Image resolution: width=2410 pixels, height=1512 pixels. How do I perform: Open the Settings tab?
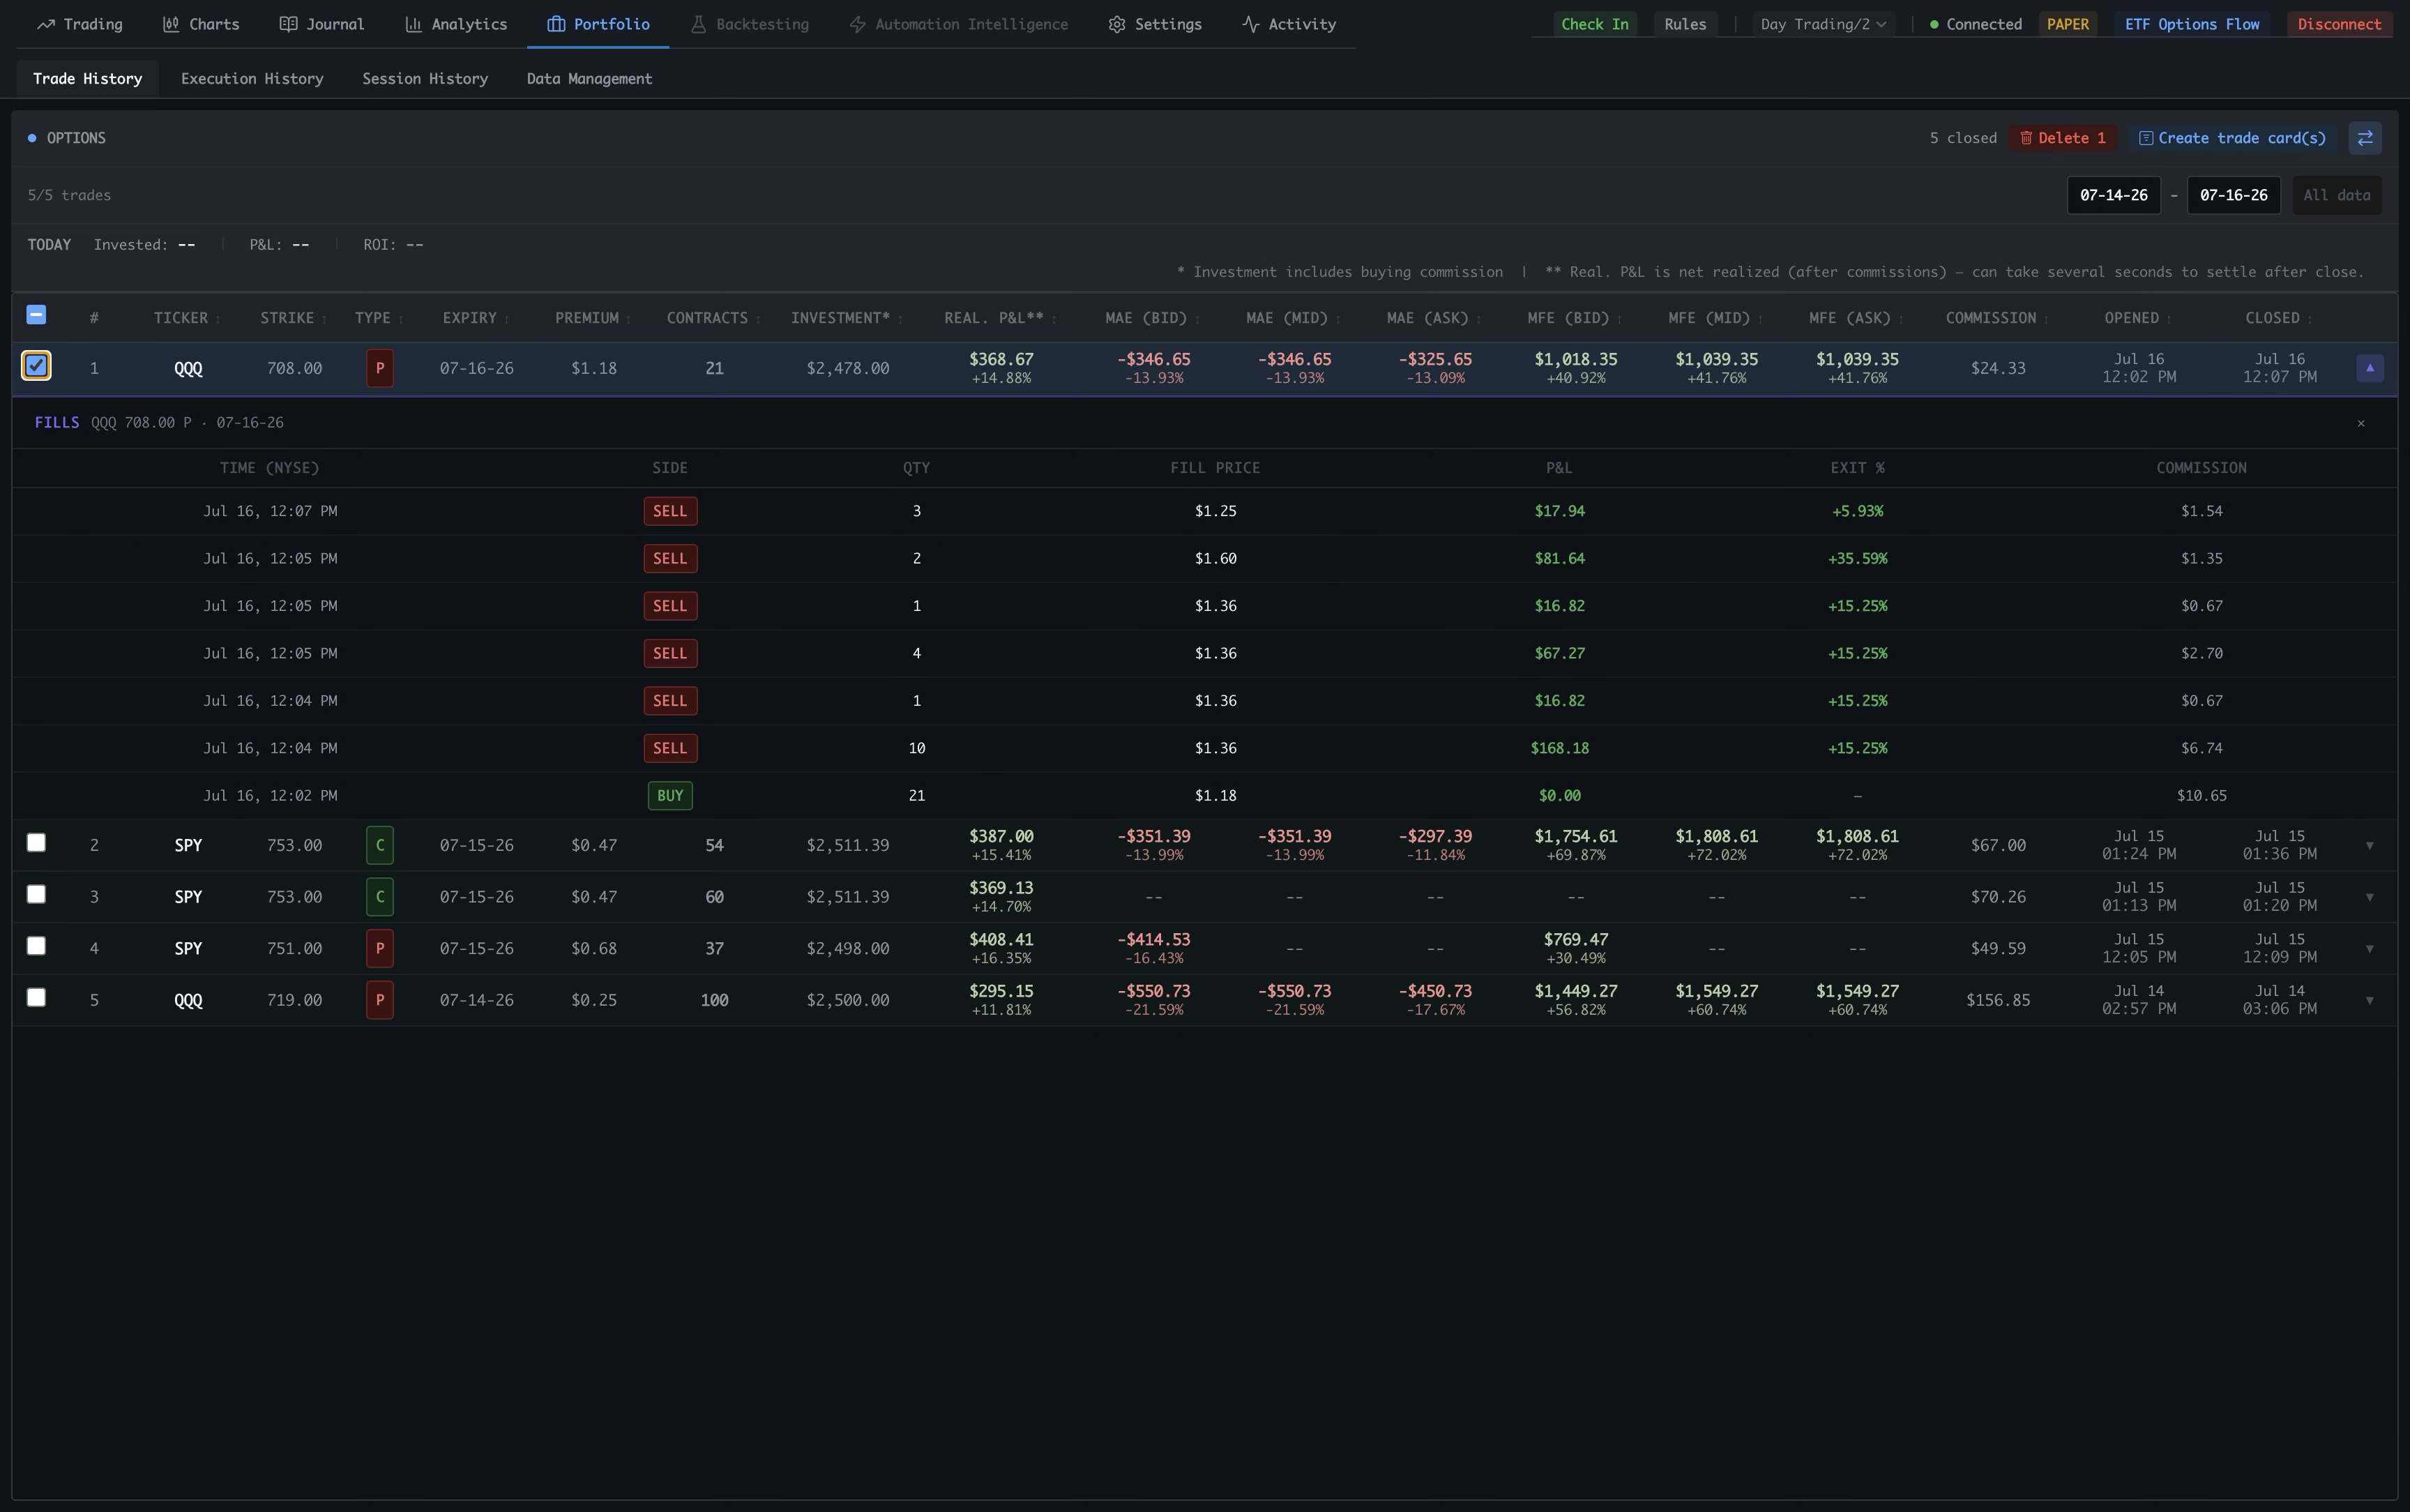(1155, 24)
